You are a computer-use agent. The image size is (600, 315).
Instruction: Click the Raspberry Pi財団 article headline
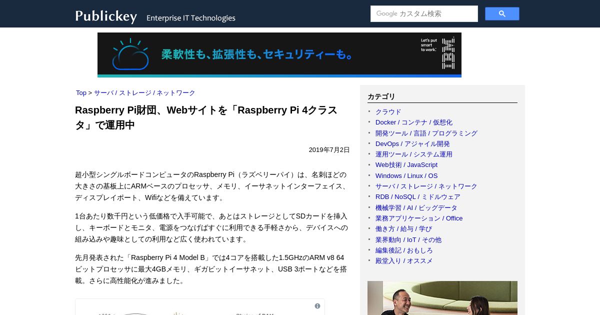(x=206, y=117)
